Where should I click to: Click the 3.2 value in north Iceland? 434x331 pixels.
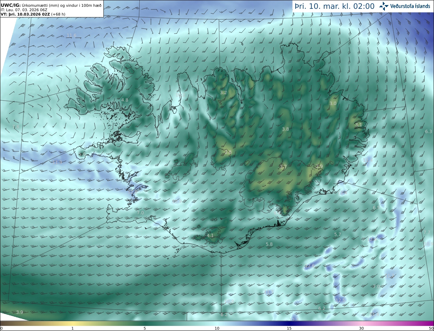tap(223, 93)
